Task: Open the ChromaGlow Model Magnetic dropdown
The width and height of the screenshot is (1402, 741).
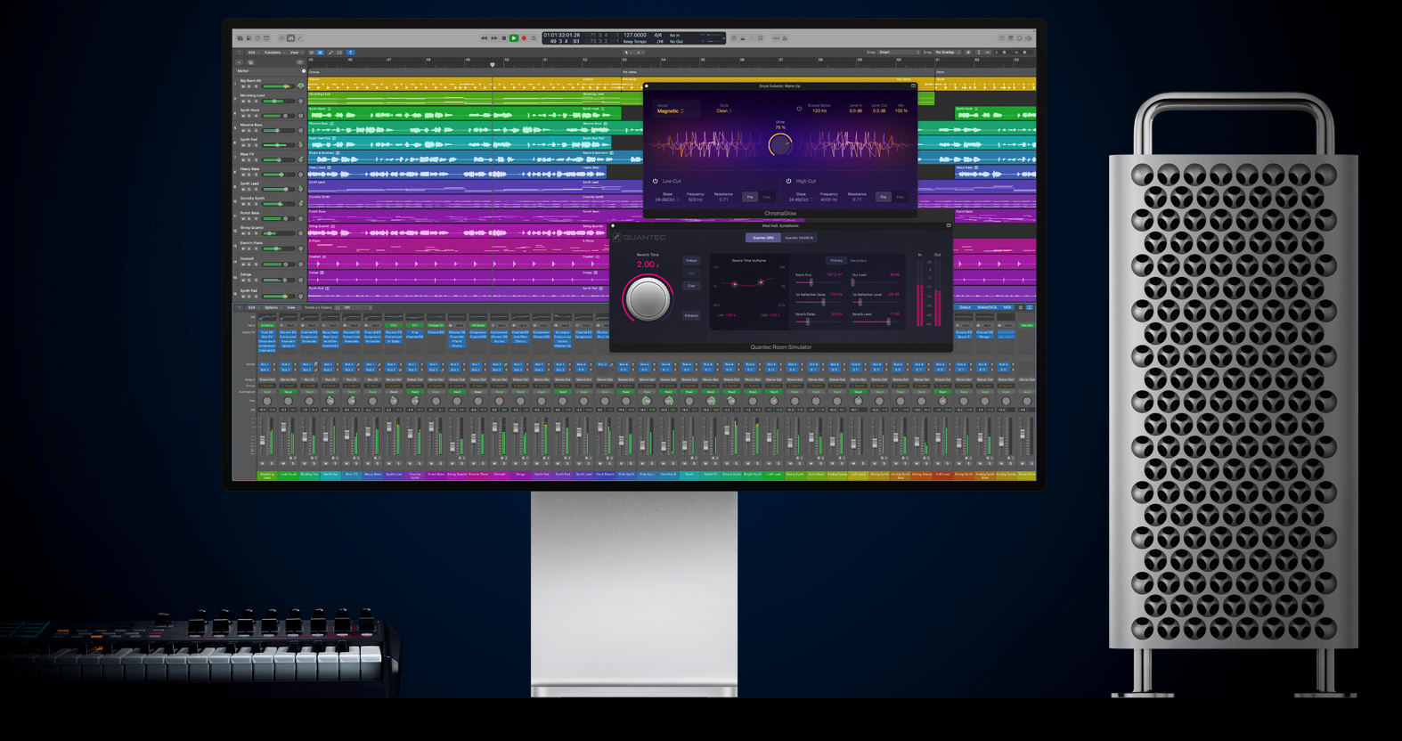Action: point(671,110)
